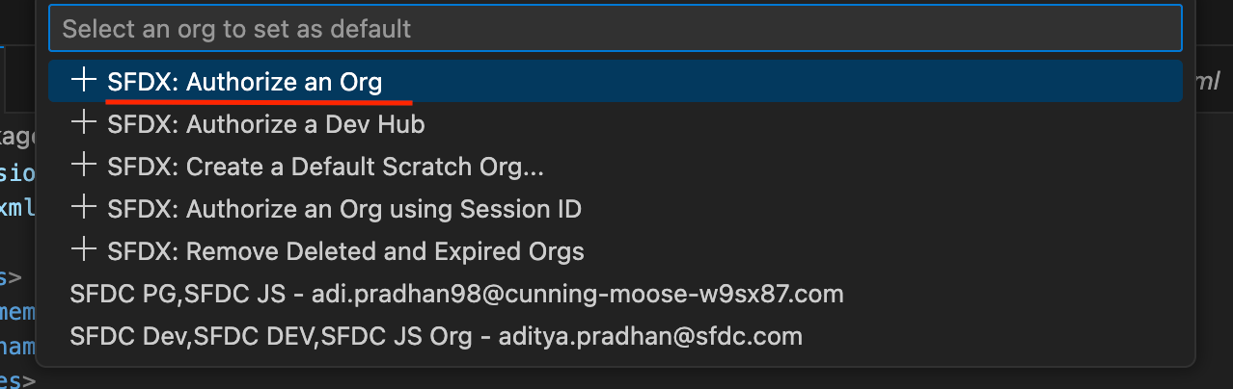Click the adi.pradhan98@cunning-moose-w9sx87.com username
This screenshot has width=1233, height=389.
tap(577, 294)
